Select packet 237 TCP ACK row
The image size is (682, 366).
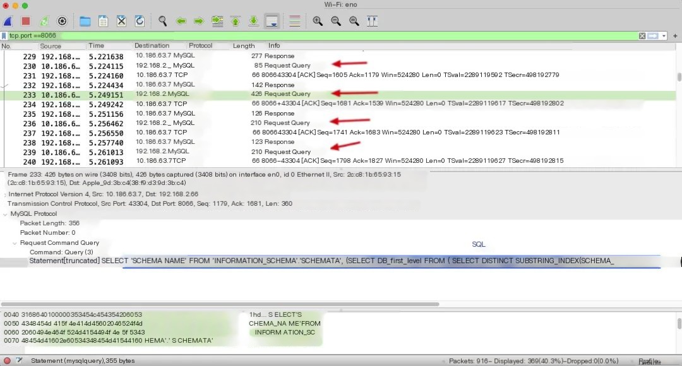pos(339,133)
